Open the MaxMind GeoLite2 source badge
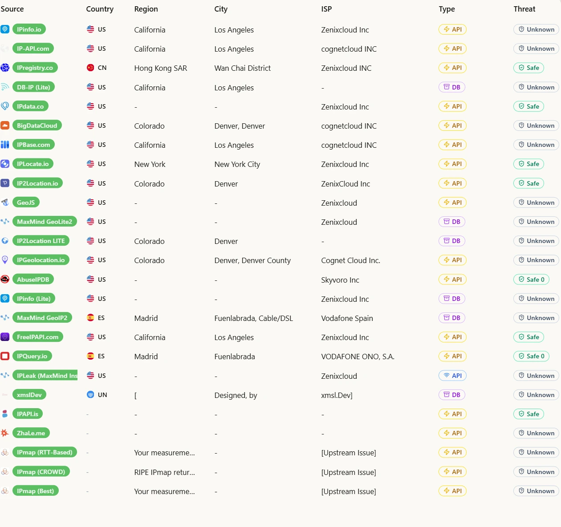 45,222
